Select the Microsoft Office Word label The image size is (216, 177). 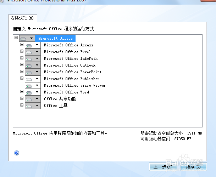point(67,92)
